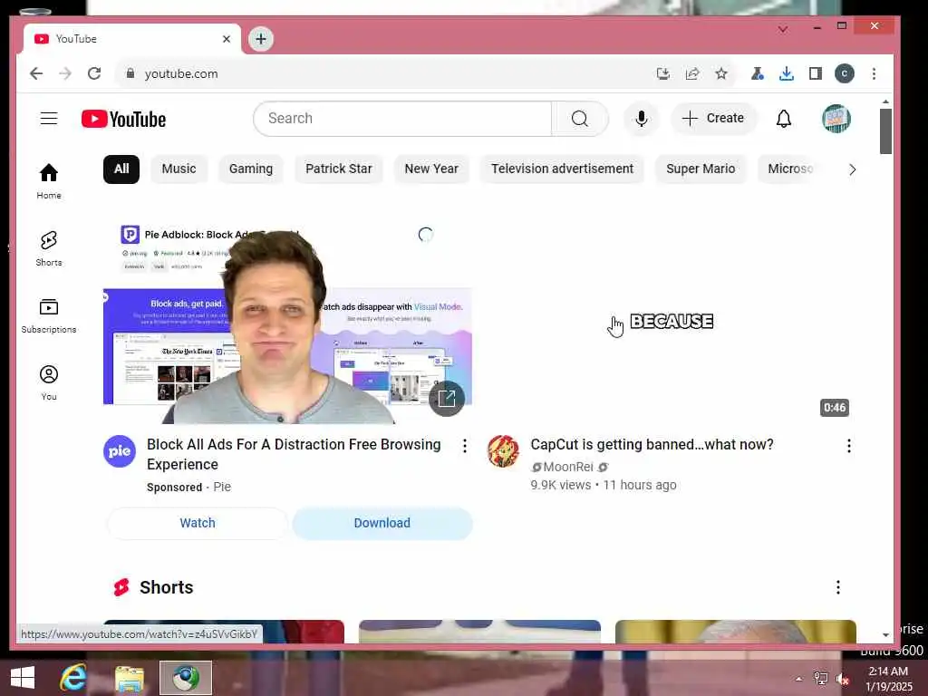The image size is (928, 696).
Task: Select the New Year chip
Action: click(x=431, y=169)
